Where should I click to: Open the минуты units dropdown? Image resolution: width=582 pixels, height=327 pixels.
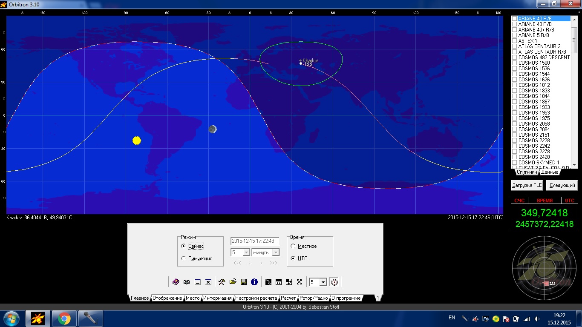point(276,252)
